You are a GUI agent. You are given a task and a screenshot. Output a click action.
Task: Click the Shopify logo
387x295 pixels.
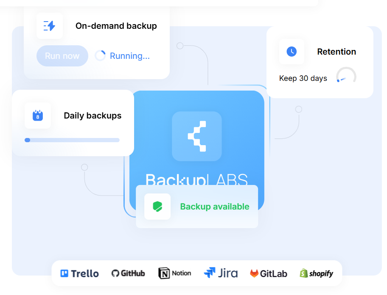point(317,273)
